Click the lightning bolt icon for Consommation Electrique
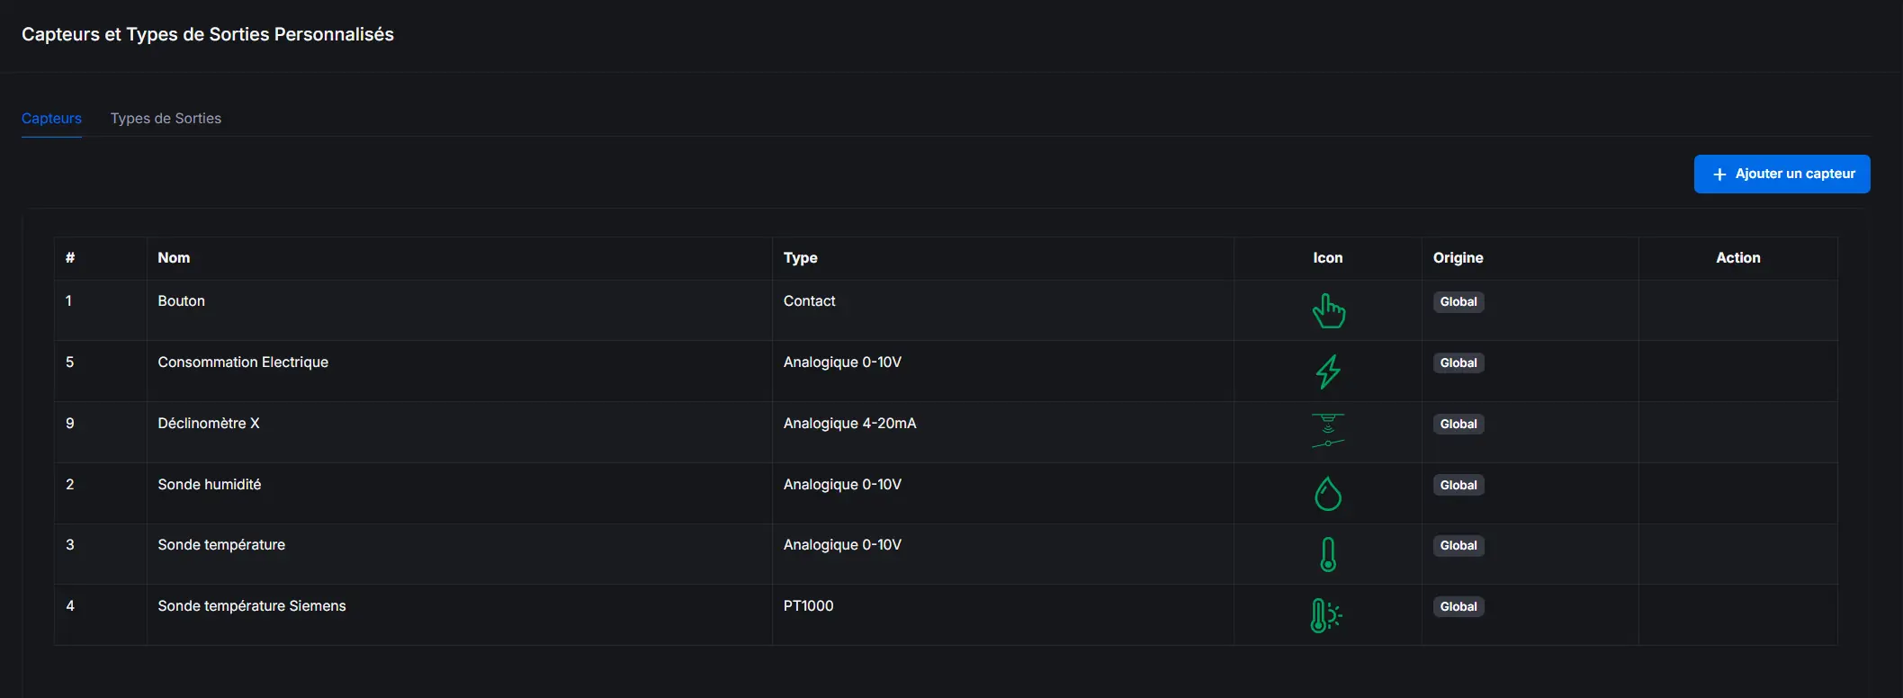The image size is (1903, 698). coord(1328,371)
